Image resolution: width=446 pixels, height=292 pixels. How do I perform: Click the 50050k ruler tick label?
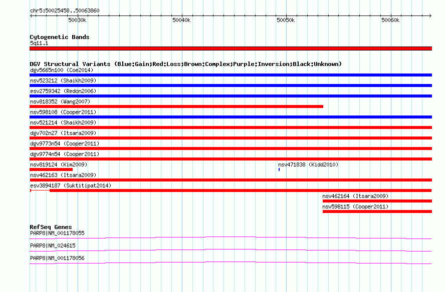tap(286, 20)
